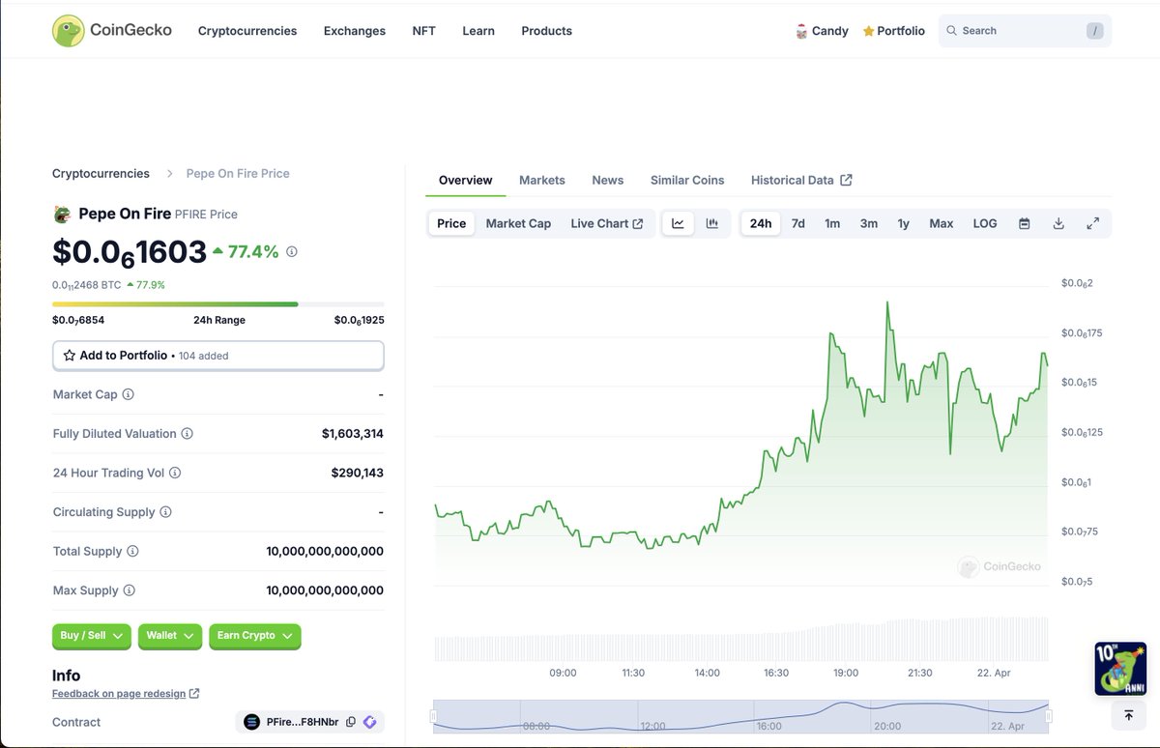Image resolution: width=1160 pixels, height=748 pixels.
Task: Expand chart to fullscreen icon
Action: coord(1093,223)
